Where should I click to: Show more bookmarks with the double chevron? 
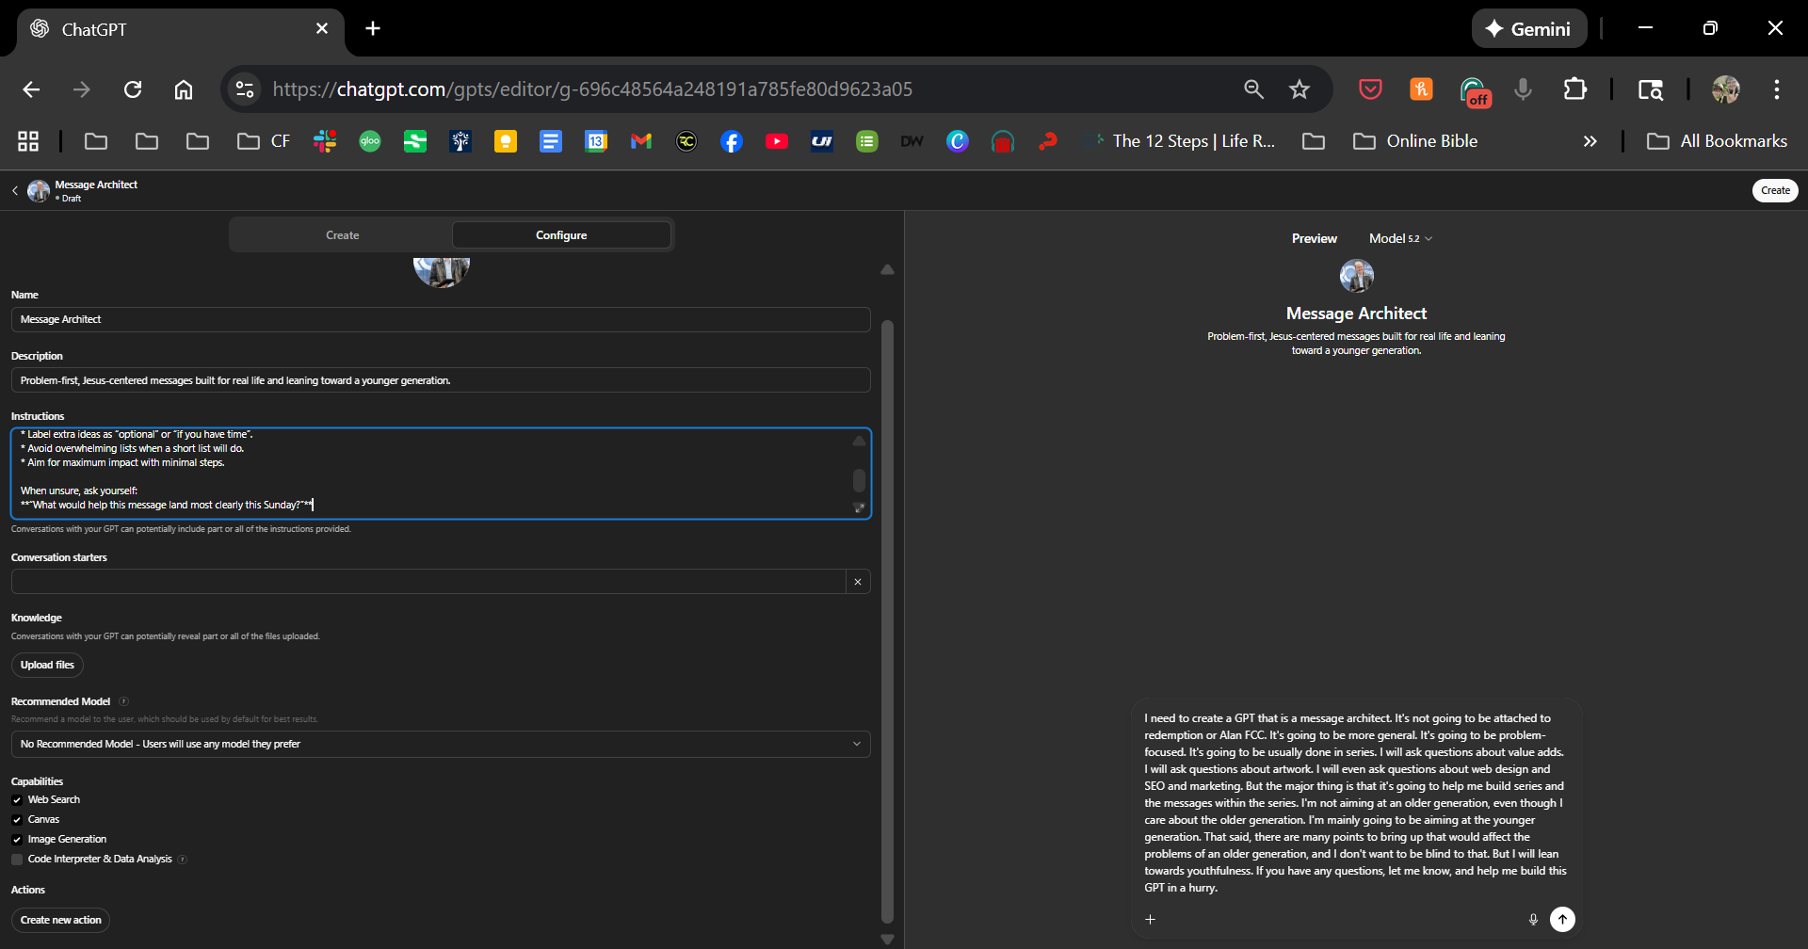[1590, 141]
